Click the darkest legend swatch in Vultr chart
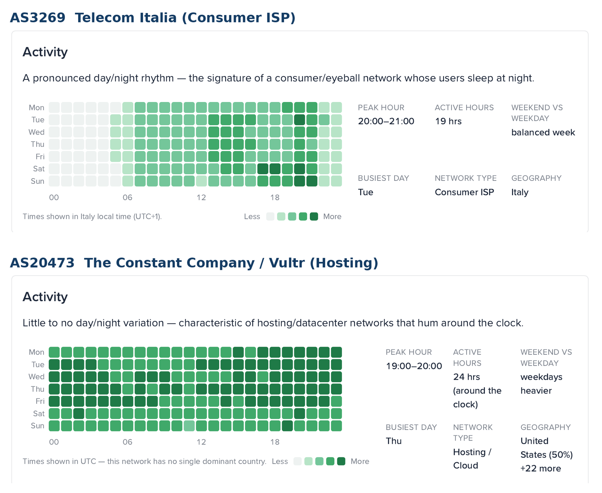 (x=341, y=461)
